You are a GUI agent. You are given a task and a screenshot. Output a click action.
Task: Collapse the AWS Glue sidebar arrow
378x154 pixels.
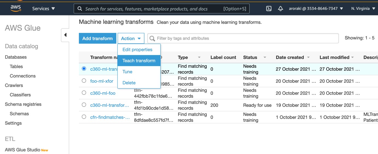pyautogui.click(x=65, y=35)
